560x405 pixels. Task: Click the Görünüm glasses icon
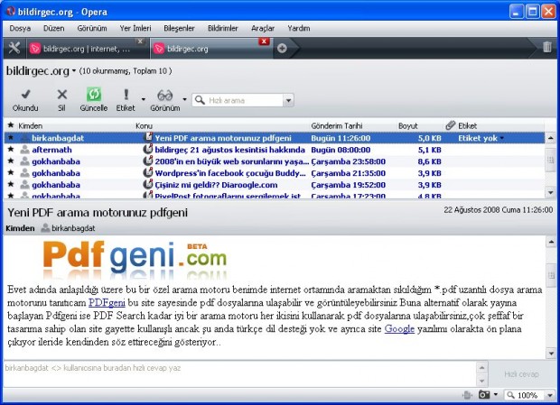point(165,96)
